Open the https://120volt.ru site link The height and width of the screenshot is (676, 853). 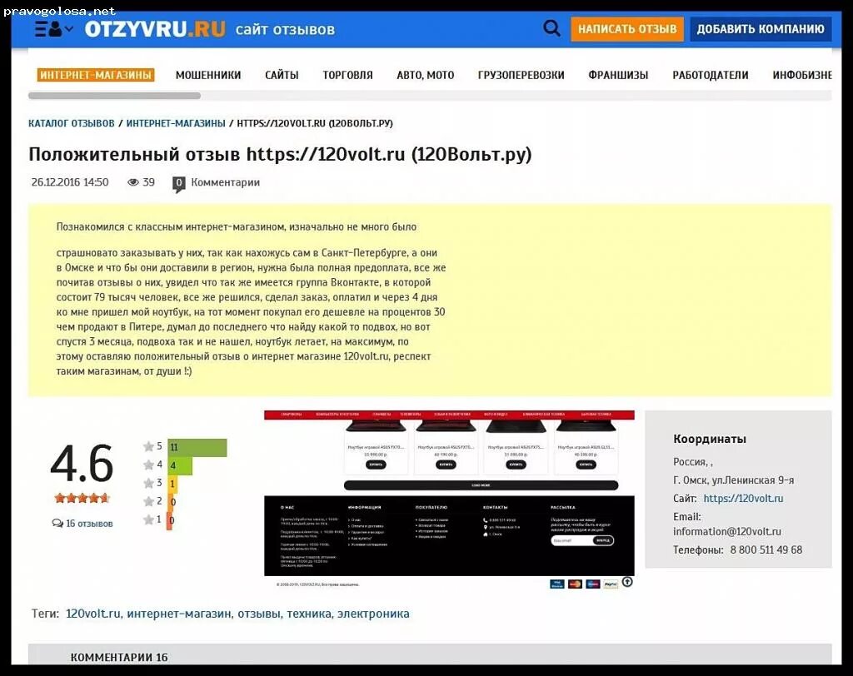pos(743,498)
